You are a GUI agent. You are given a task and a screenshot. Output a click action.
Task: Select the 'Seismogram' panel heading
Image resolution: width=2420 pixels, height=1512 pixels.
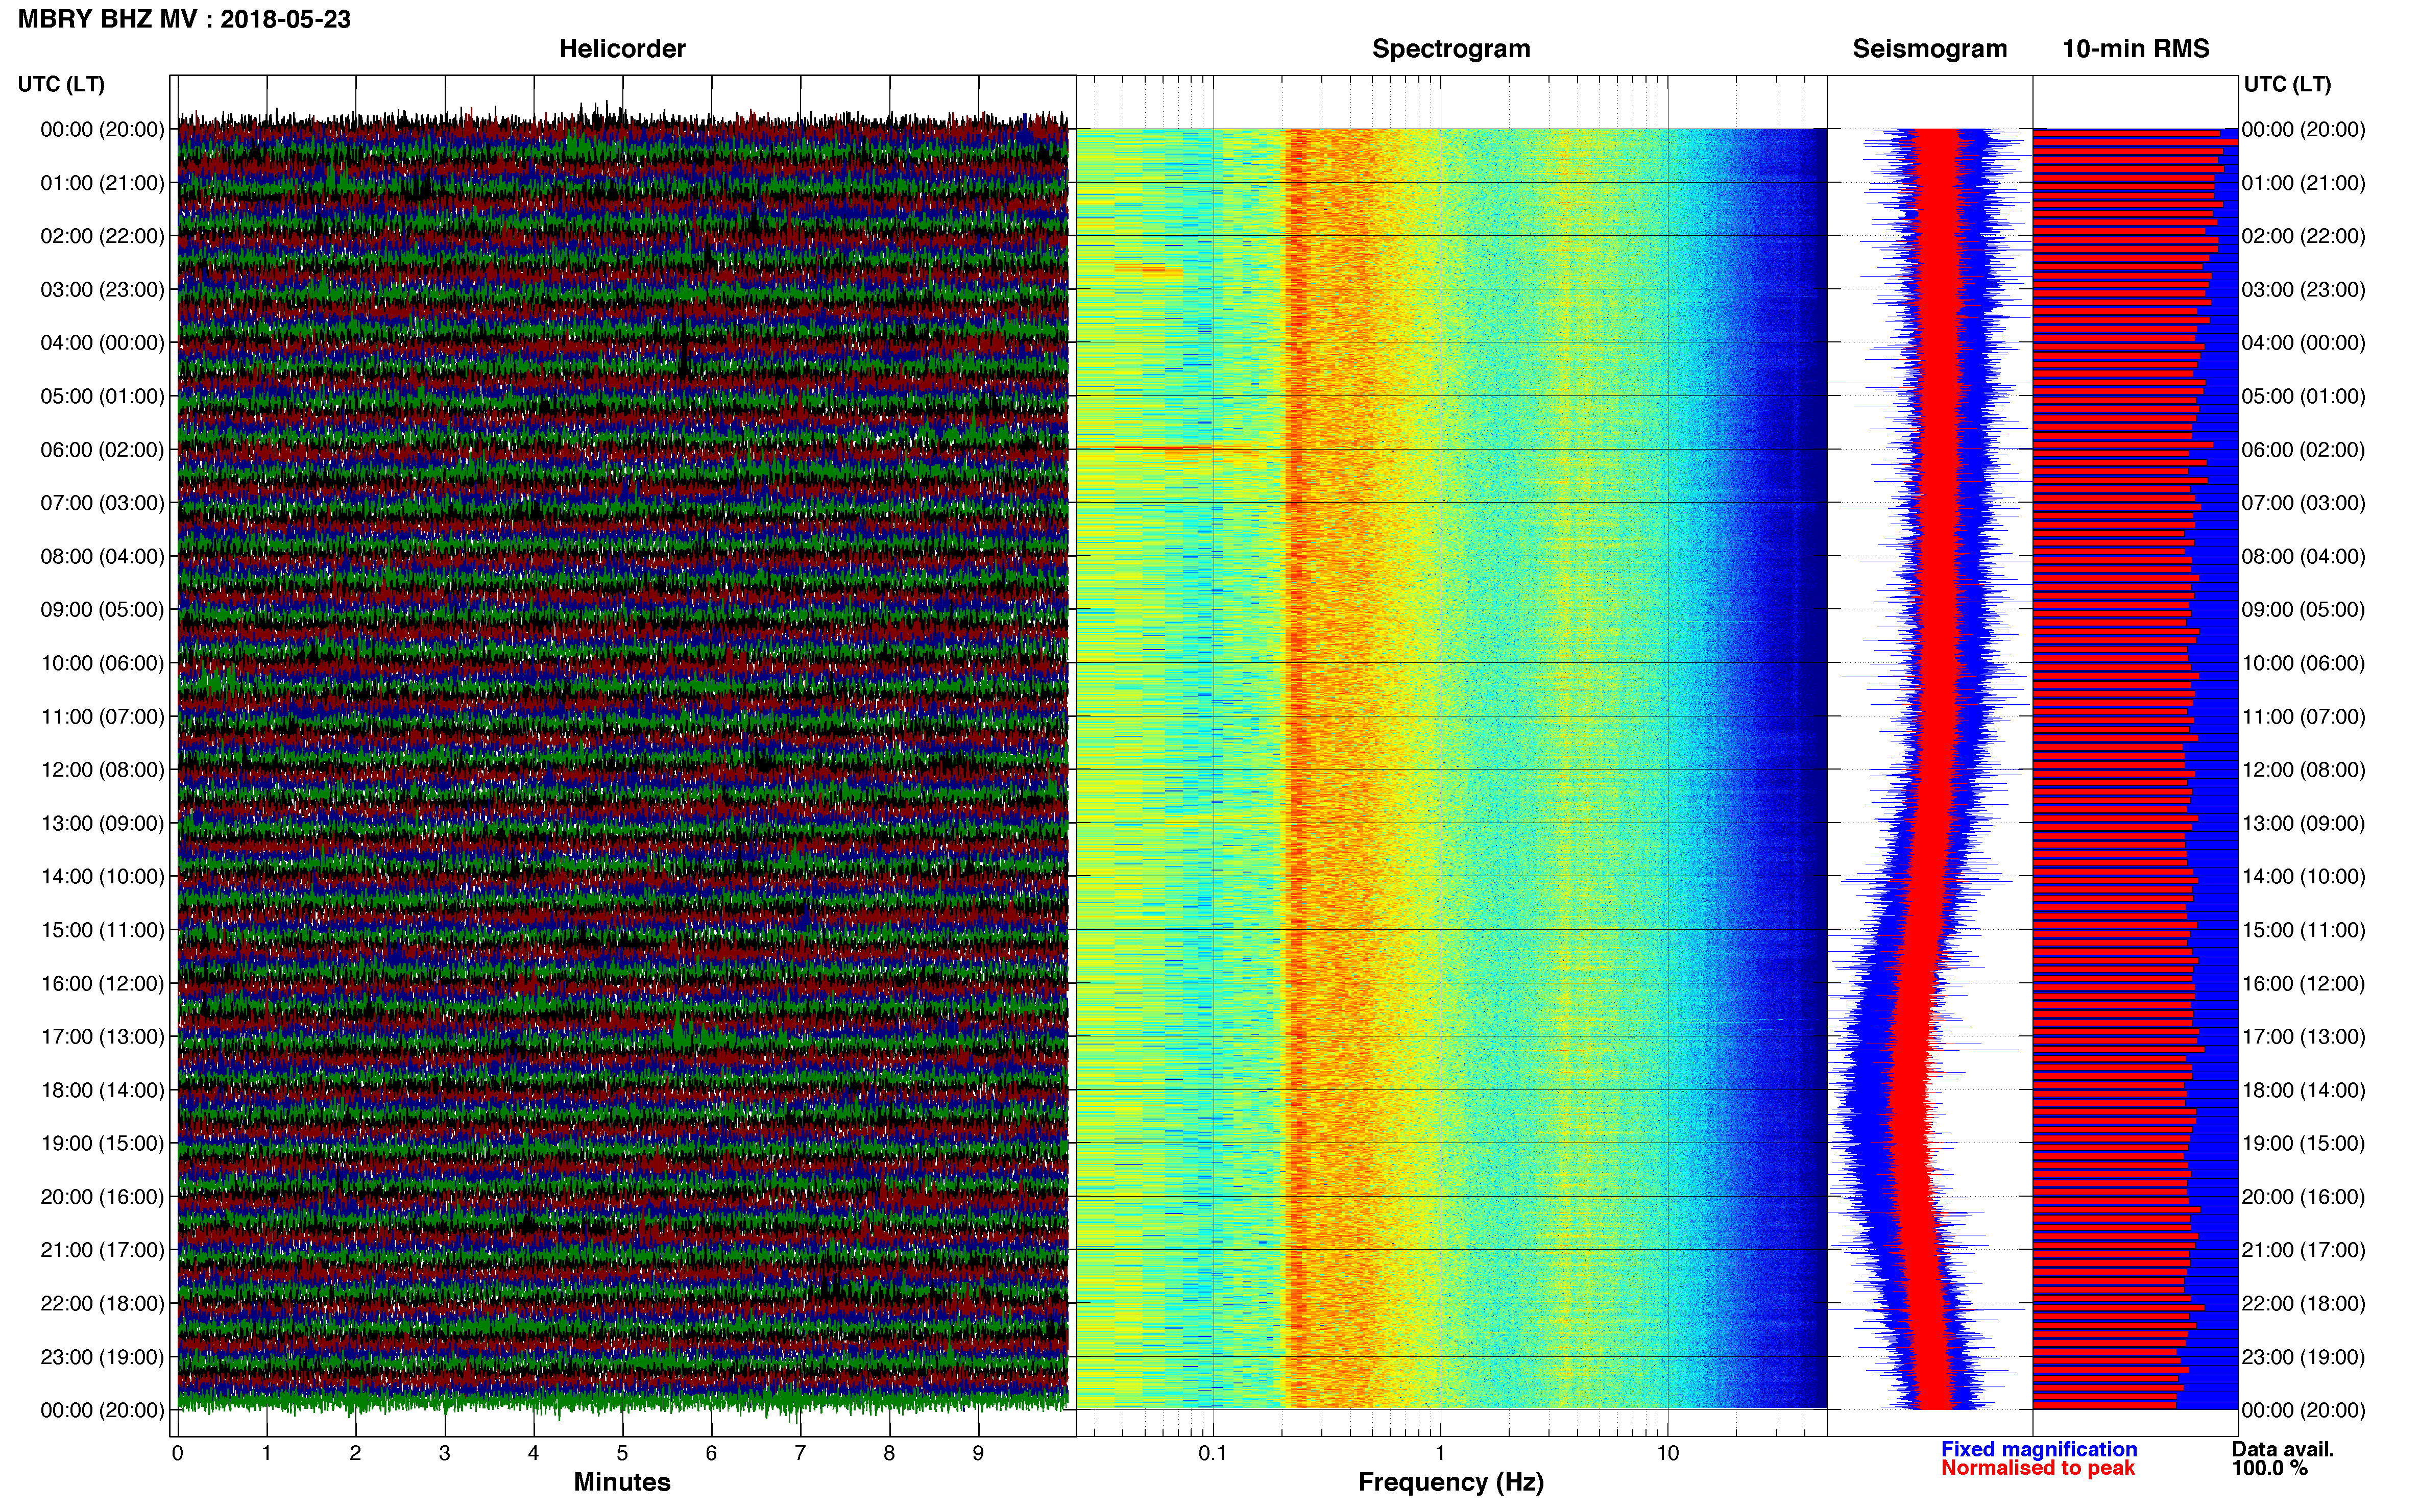1930,49
